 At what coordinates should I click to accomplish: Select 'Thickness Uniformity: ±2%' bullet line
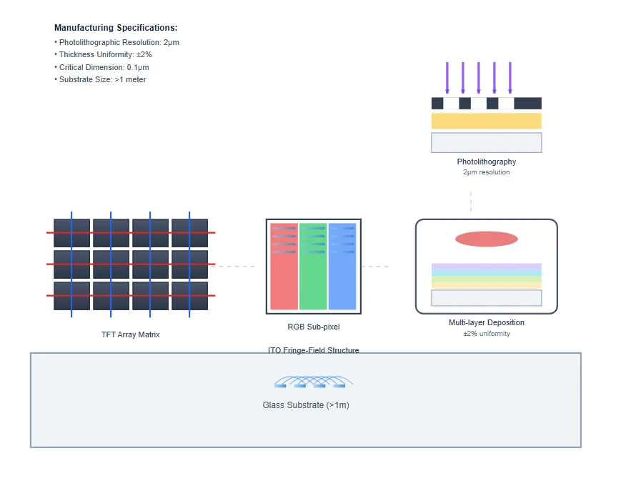click(103, 55)
